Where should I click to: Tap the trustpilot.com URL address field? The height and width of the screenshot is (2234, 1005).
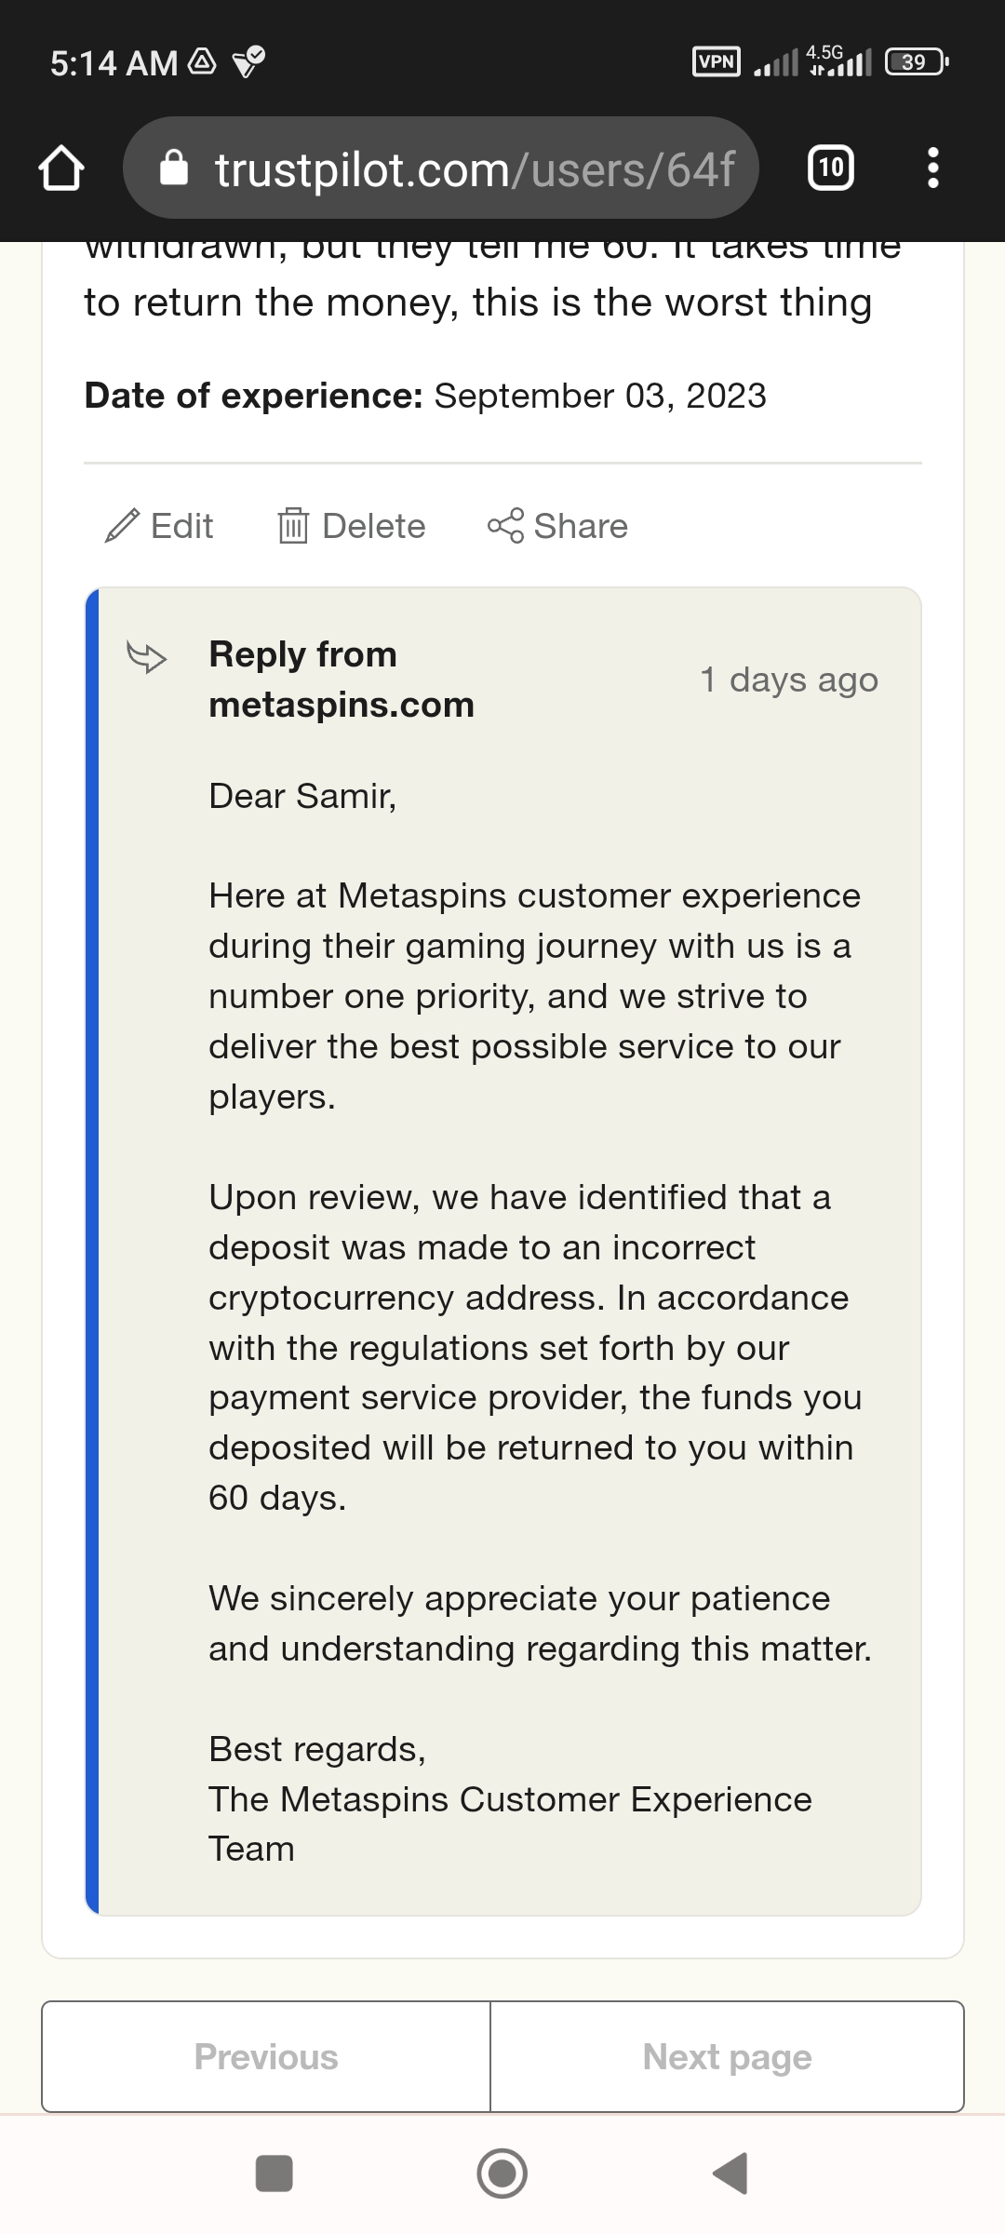pos(475,168)
